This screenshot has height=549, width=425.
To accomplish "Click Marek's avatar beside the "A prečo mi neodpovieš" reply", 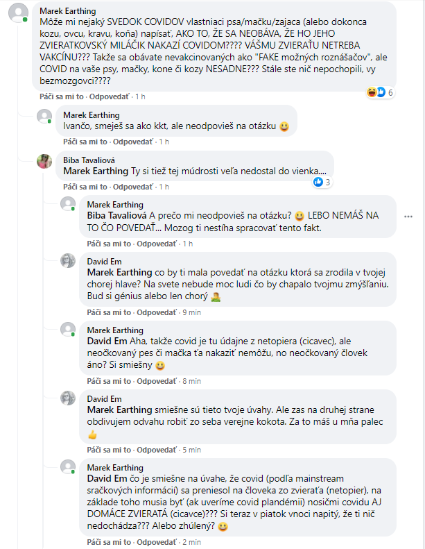I will pyautogui.click(x=68, y=204).
